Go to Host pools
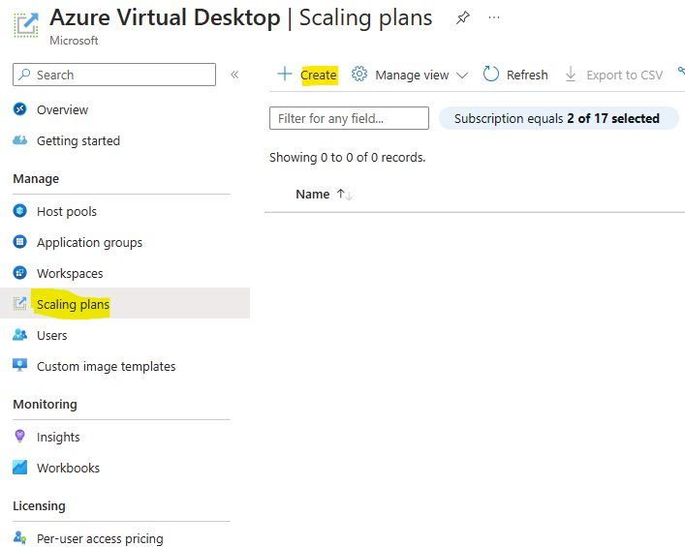Image resolution: width=685 pixels, height=547 pixels. pyautogui.click(x=67, y=212)
